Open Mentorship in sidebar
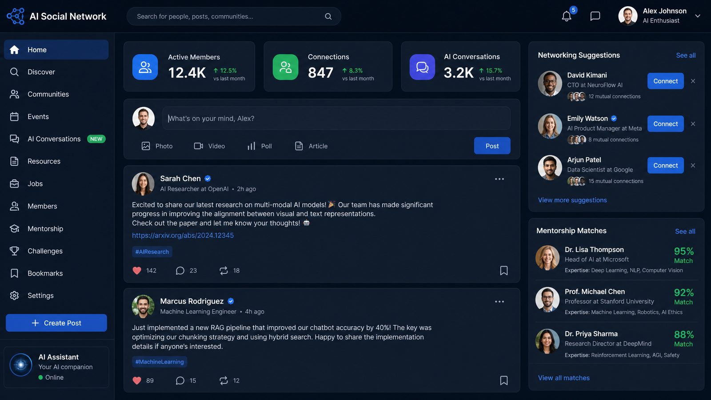 point(56,228)
